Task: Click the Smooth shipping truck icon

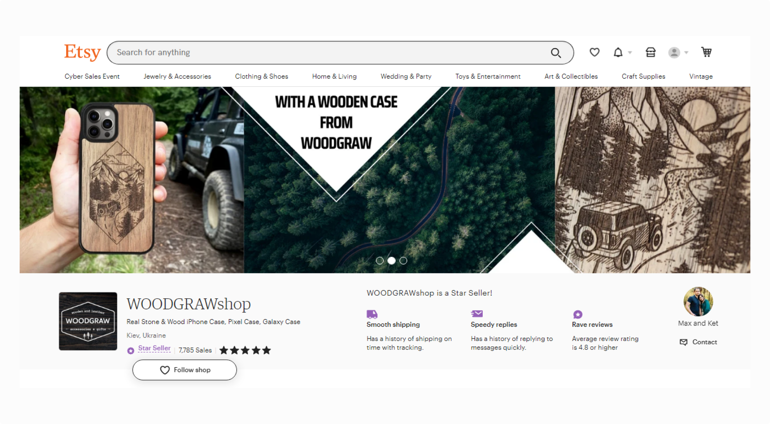Action: click(x=372, y=314)
